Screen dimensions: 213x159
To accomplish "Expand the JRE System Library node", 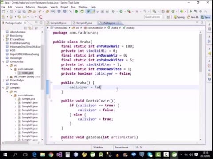I will click(x=7, y=77).
